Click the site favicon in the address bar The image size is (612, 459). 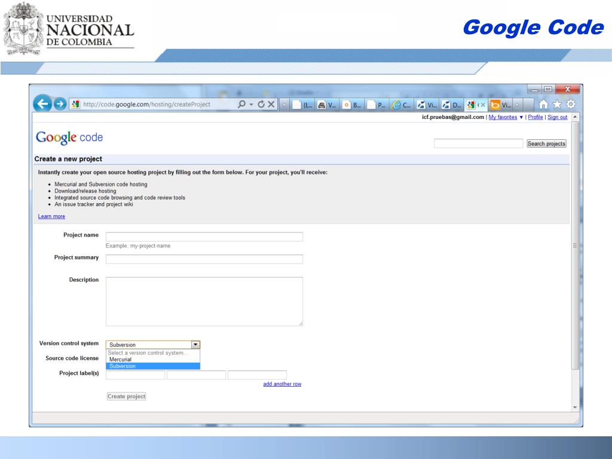76,104
